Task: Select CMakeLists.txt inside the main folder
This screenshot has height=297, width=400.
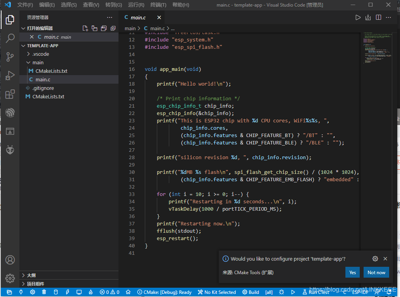Action: 69,71
